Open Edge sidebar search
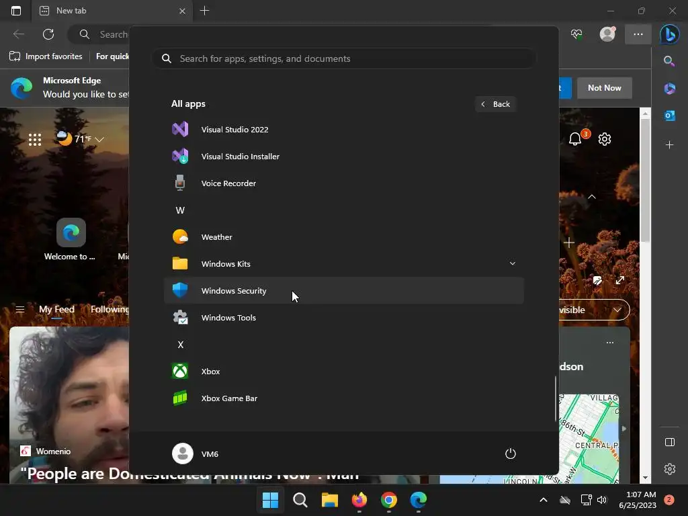The image size is (688, 516). [x=669, y=60]
